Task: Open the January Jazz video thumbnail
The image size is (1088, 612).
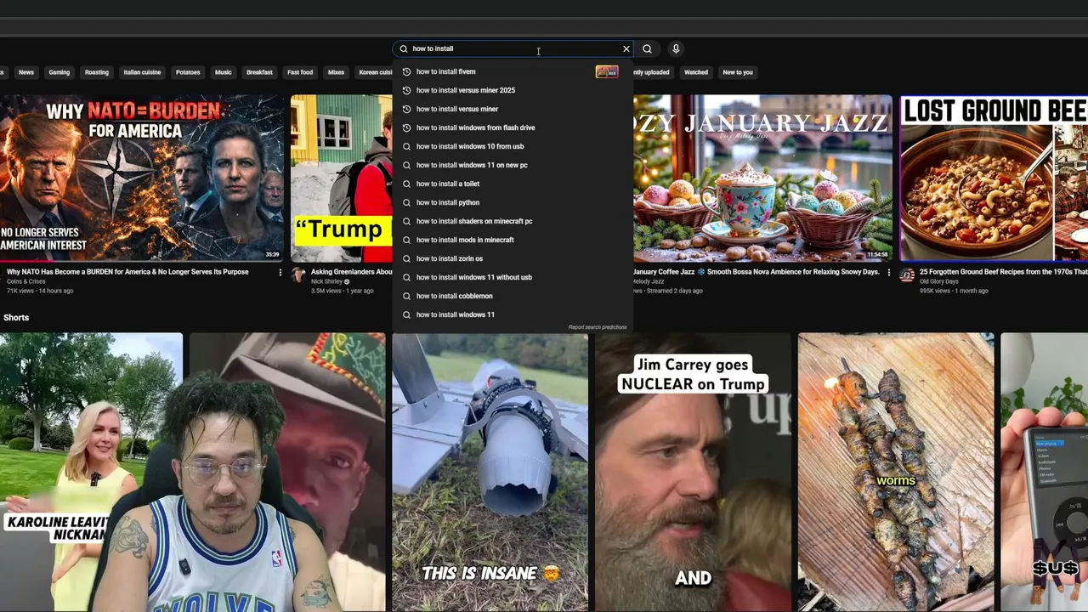Action: pyautogui.click(x=762, y=178)
